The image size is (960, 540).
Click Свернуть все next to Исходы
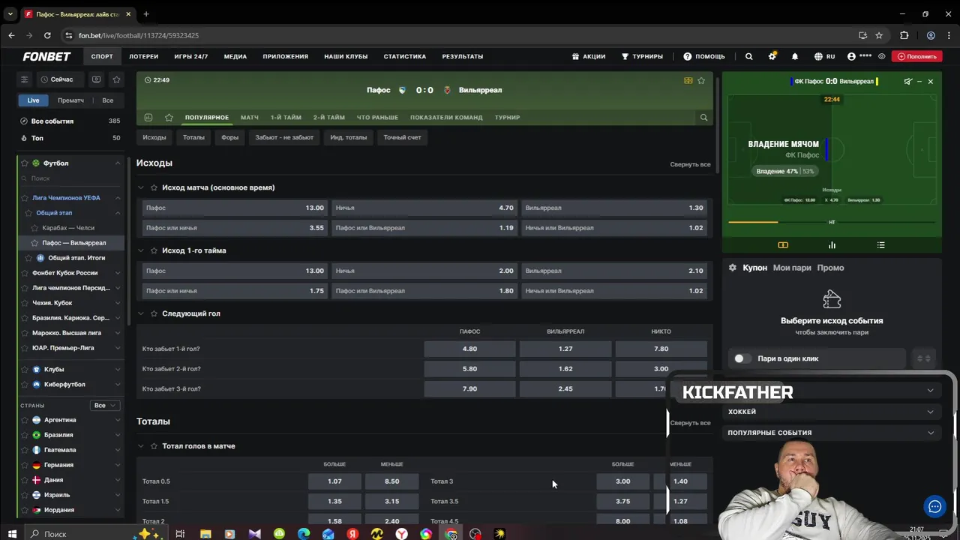point(690,164)
